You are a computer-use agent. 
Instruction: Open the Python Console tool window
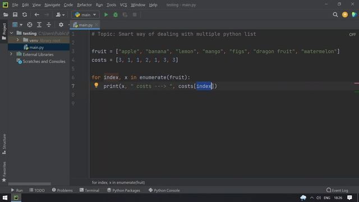pyautogui.click(x=164, y=190)
